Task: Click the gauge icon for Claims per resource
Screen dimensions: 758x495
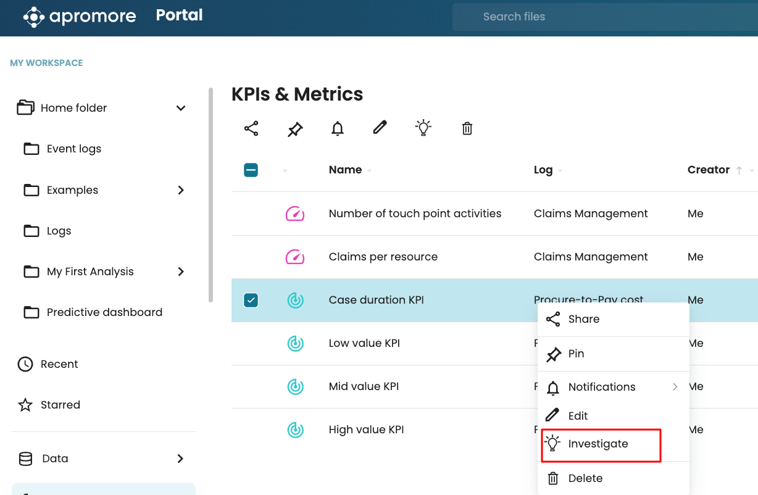Action: [x=295, y=257]
